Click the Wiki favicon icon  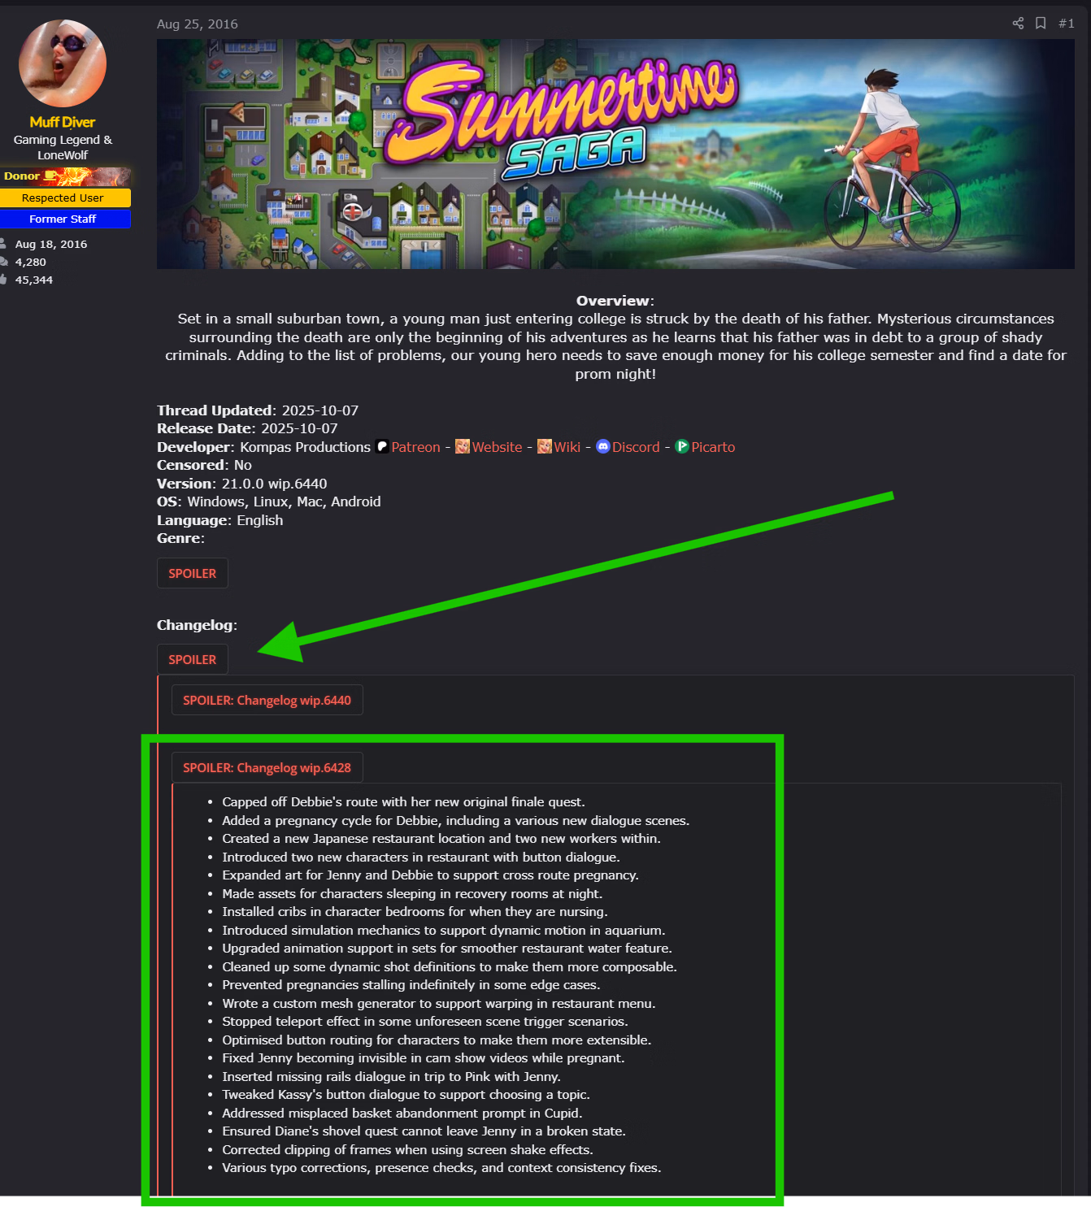coord(545,446)
